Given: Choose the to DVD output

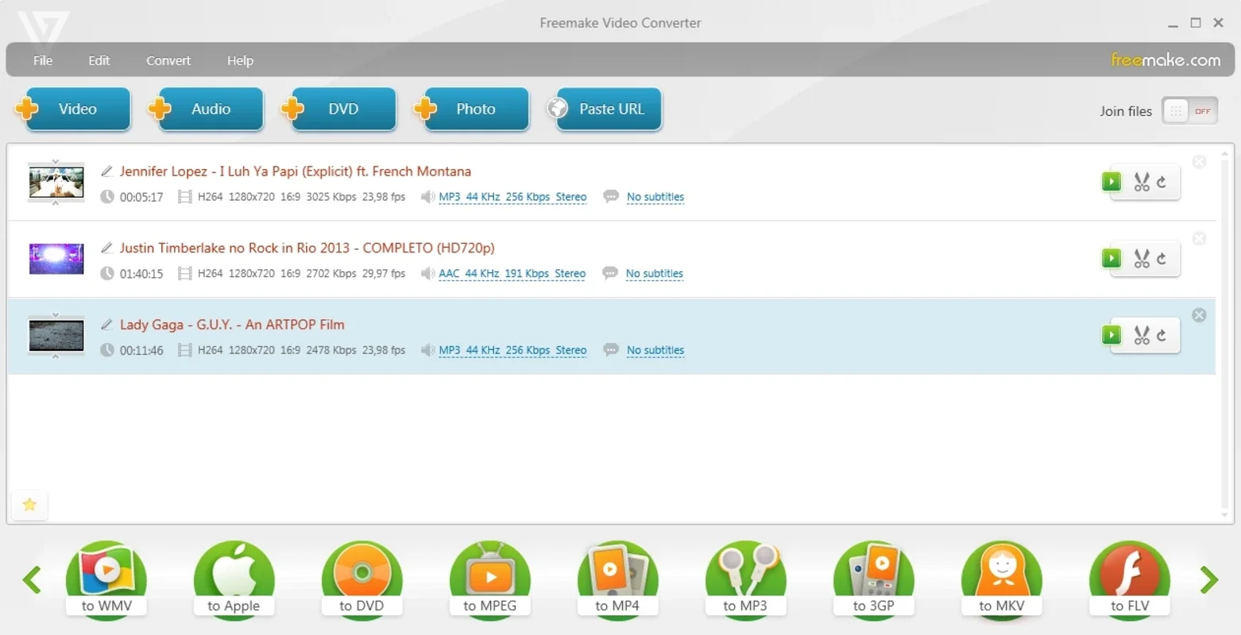Looking at the screenshot, I should (361, 580).
